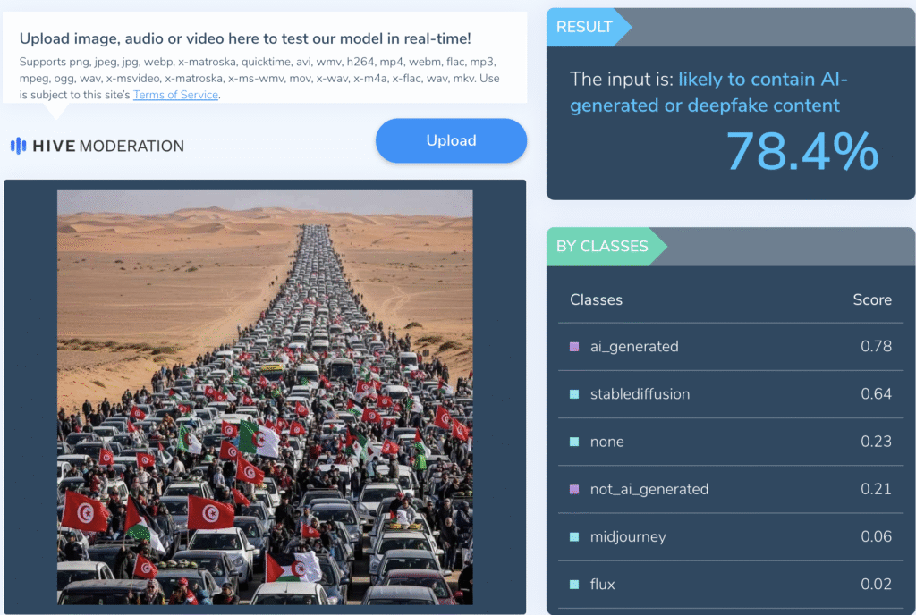
Task: Click the HIVE MODERATION brand text
Action: click(x=108, y=146)
